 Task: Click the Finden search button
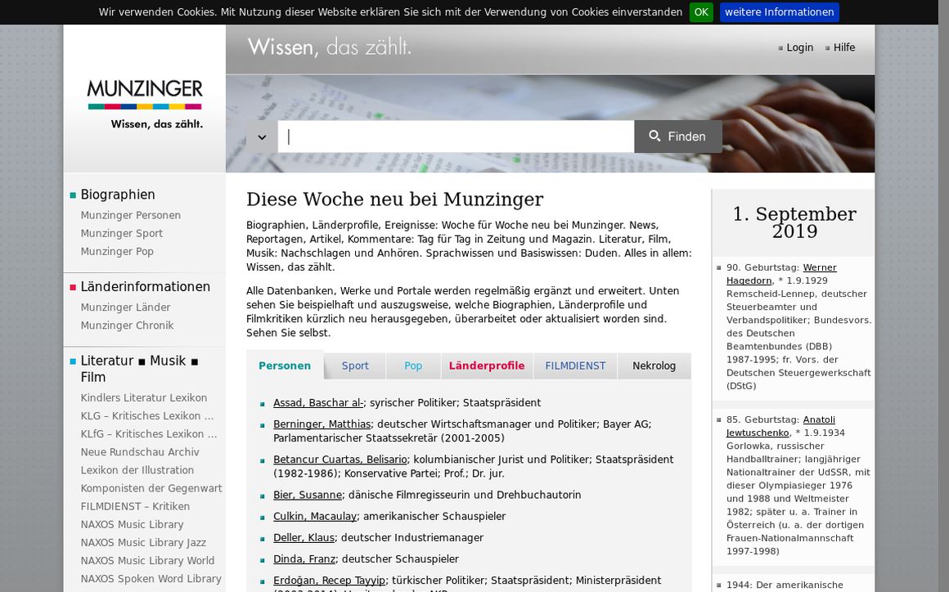pos(678,137)
